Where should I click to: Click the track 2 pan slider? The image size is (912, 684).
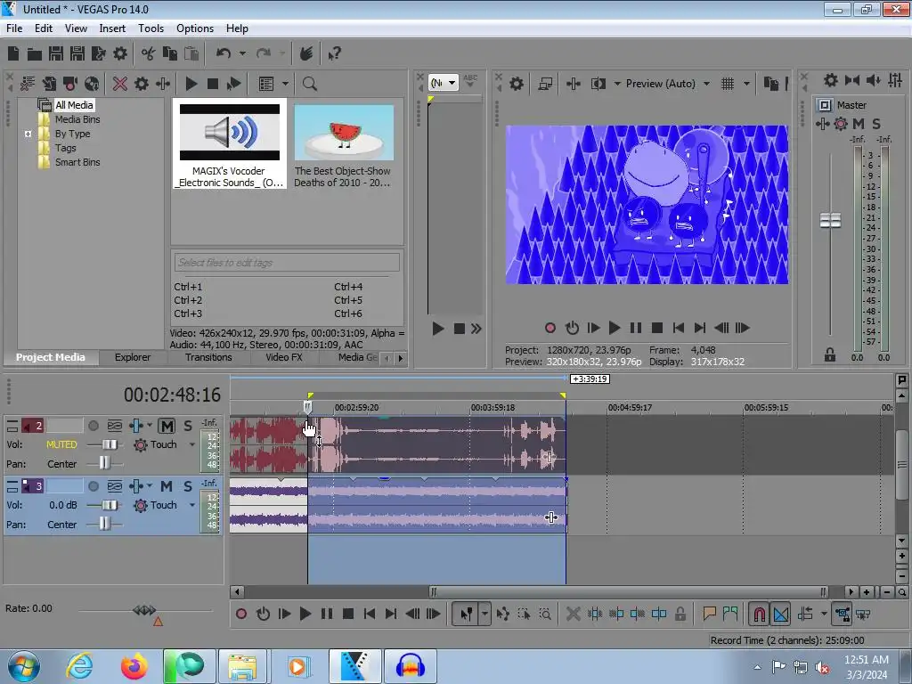[105, 463]
